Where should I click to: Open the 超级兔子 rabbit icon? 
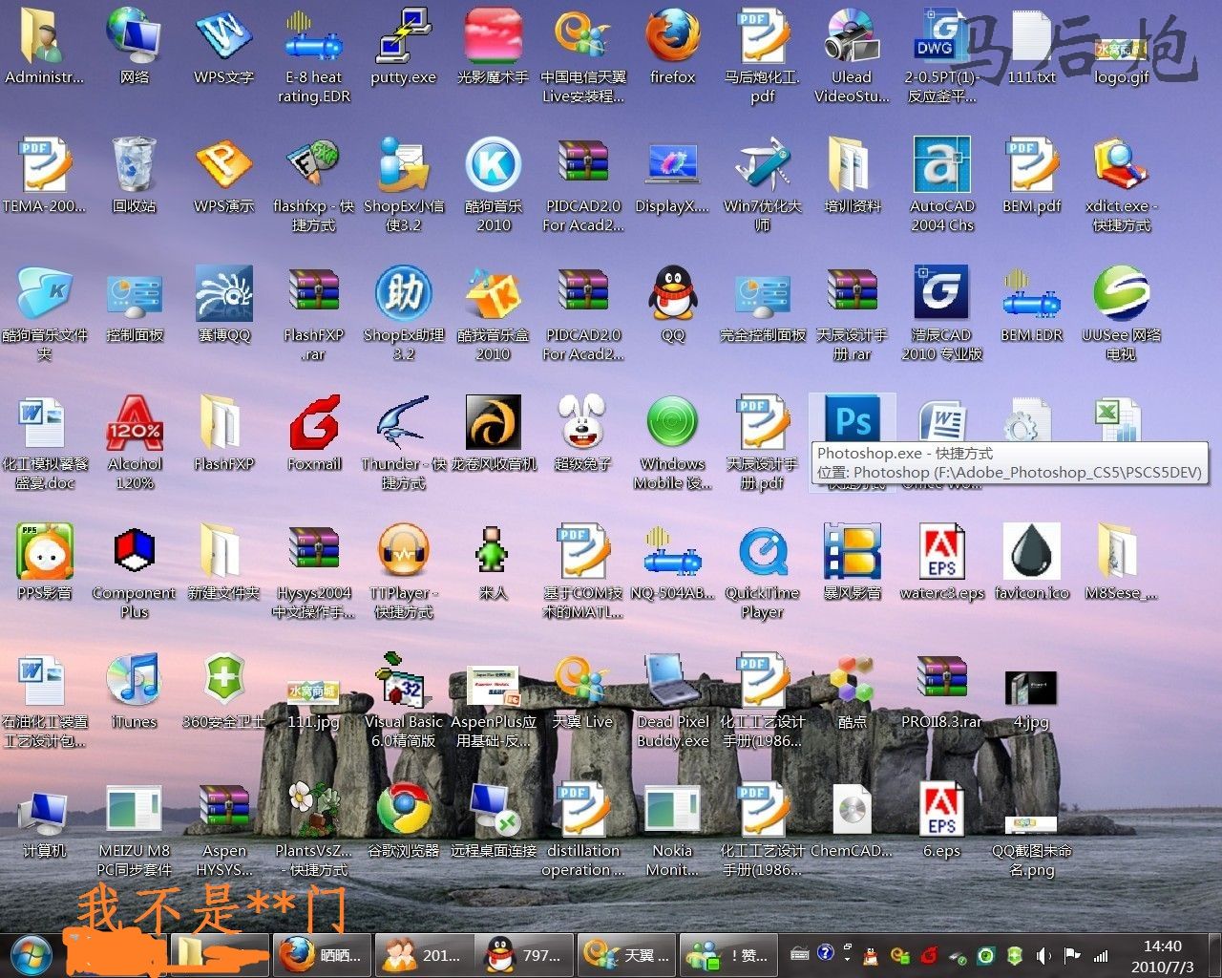click(x=583, y=422)
